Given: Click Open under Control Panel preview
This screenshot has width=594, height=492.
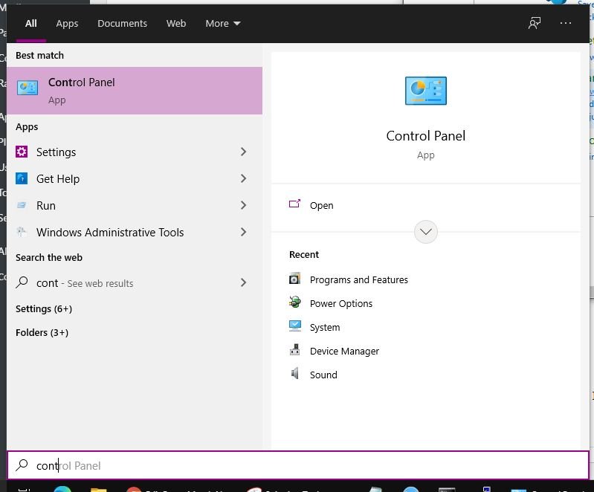Looking at the screenshot, I should (x=322, y=205).
